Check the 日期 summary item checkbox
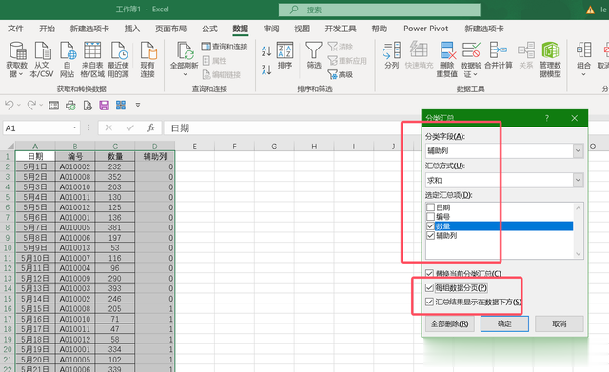 pyautogui.click(x=430, y=207)
